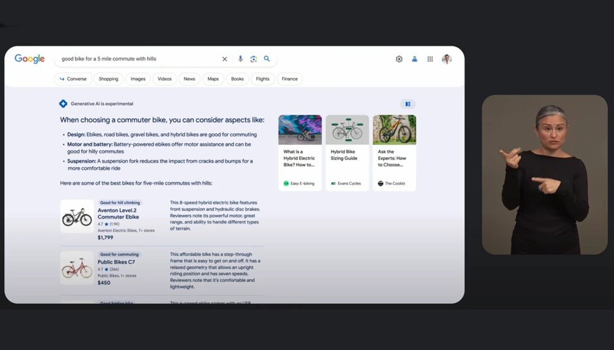This screenshot has width=614, height=350.
Task: Click the sign language interpreter video
Action: 545,174
